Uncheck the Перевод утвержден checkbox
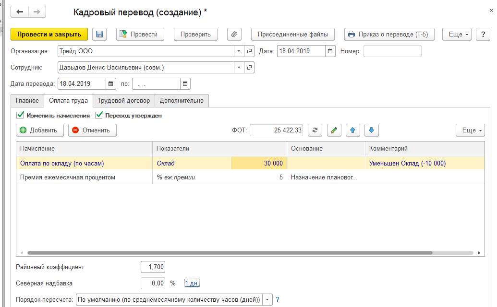This screenshot has width=497, height=307. [99, 115]
